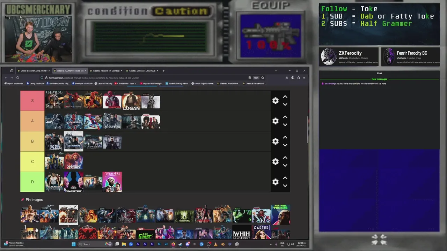Open a new browser tab with plus
447x251 pixels.
coord(163,71)
